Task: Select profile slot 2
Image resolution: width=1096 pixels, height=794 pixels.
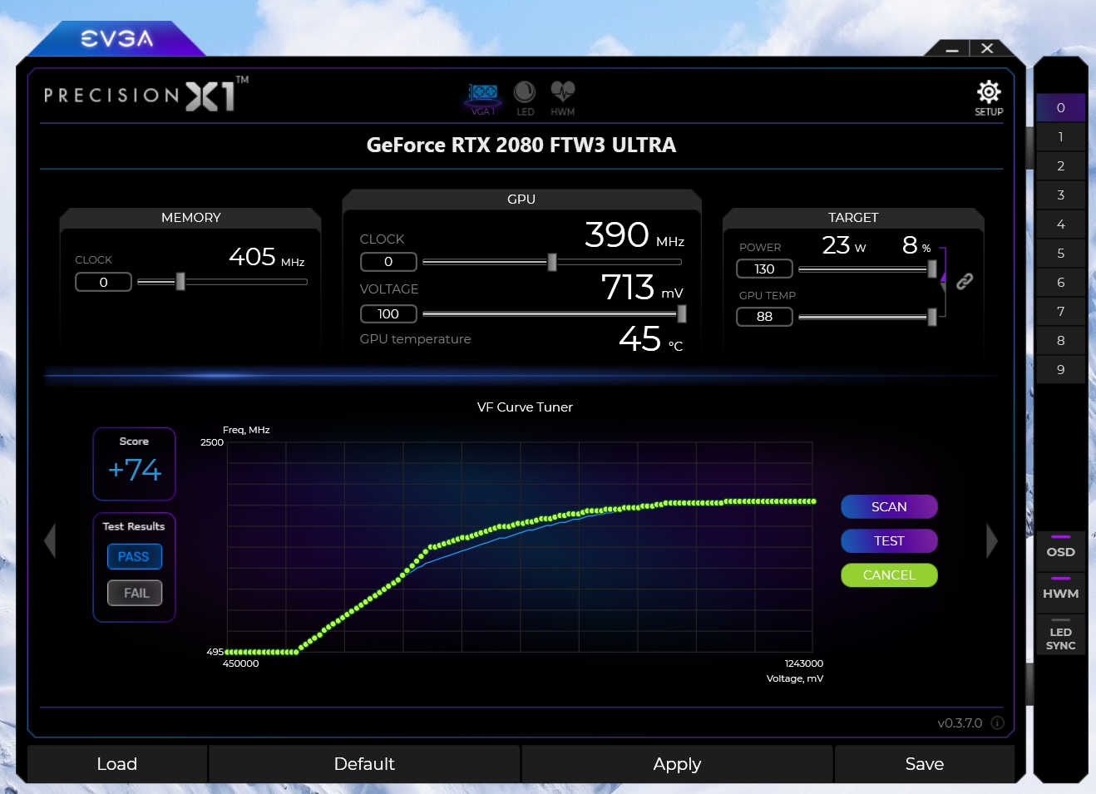Action: pos(1060,165)
